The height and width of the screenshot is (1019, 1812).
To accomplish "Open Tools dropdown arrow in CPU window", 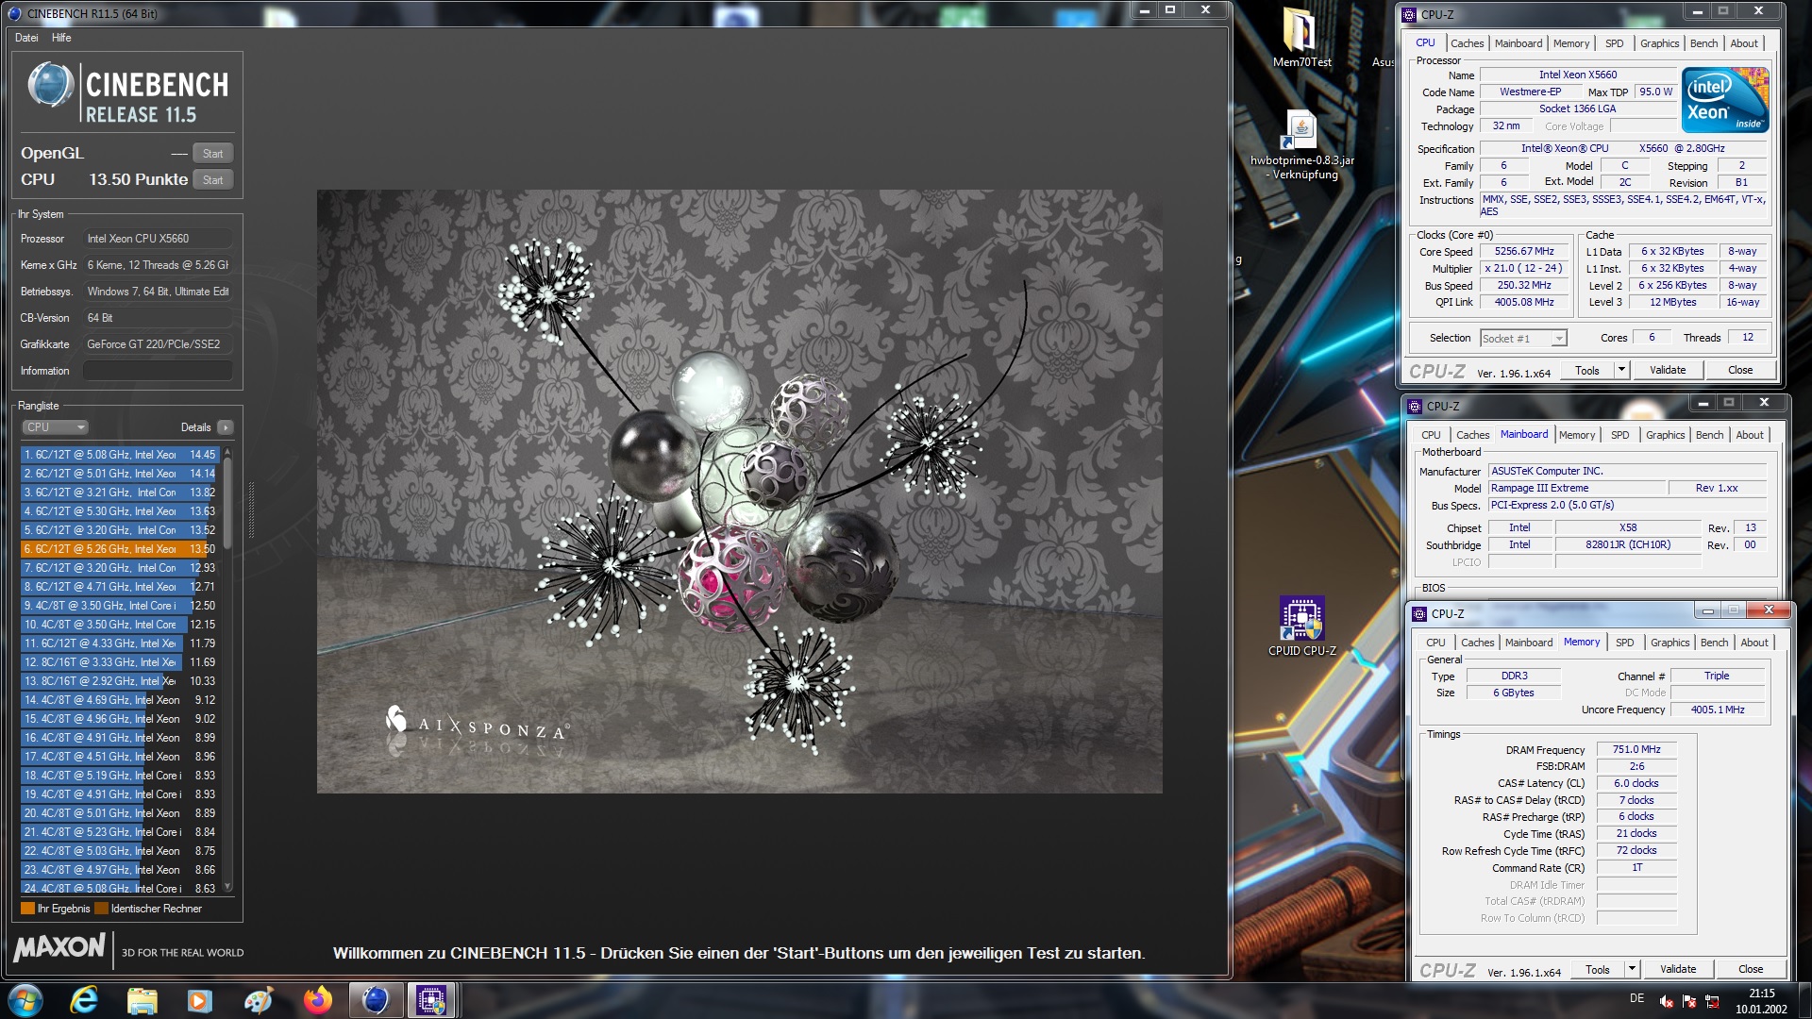I will point(1621,370).
